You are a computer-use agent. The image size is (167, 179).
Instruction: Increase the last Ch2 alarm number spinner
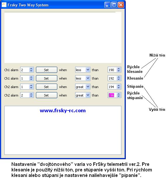[31, 94]
